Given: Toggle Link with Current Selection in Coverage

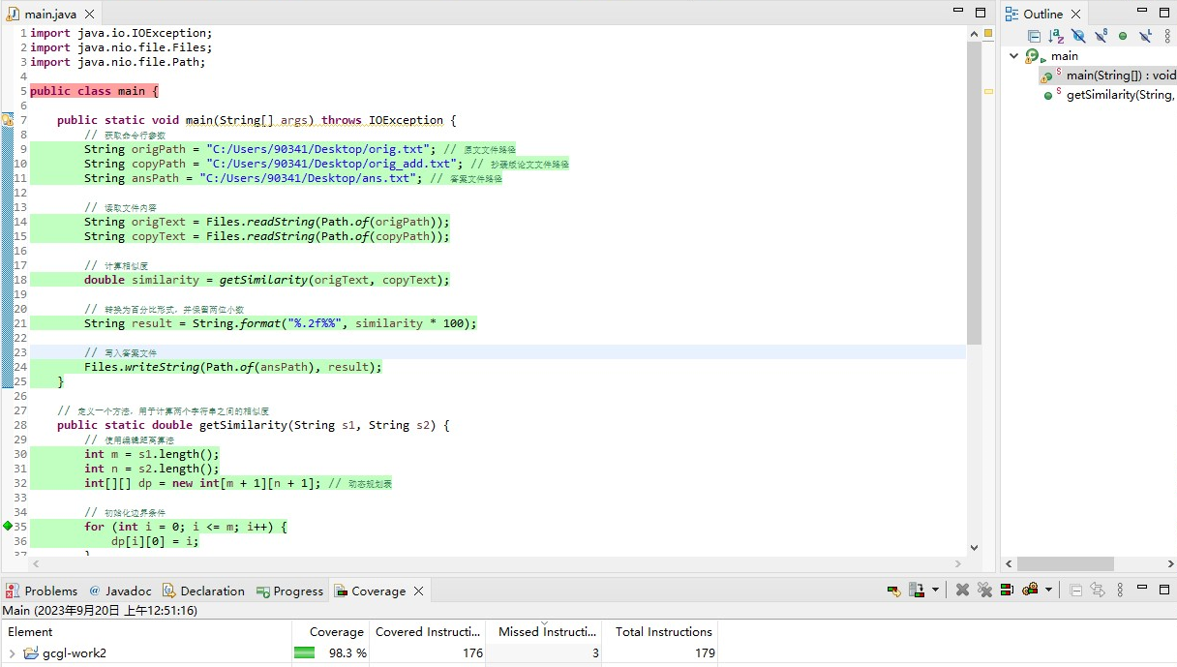Looking at the screenshot, I should 1098,590.
